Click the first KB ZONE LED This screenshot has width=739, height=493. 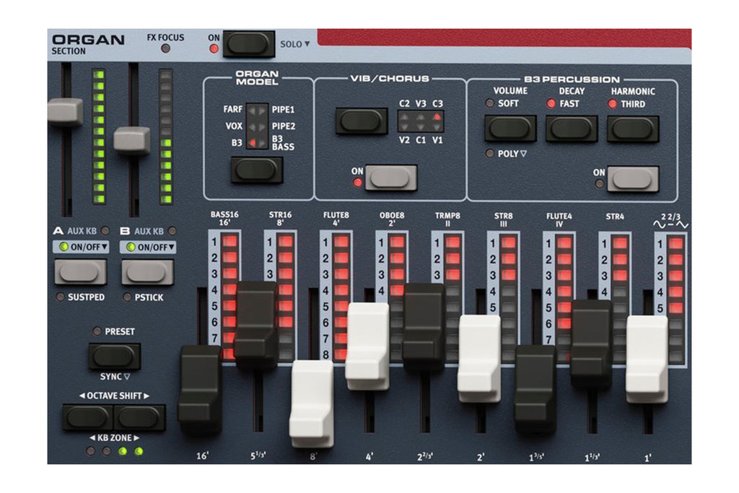click(x=90, y=451)
